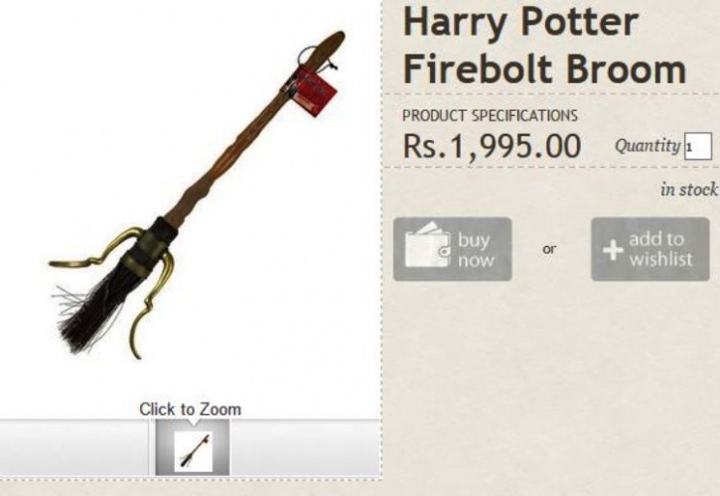This screenshot has width=720, height=496.
Task: Click the empty strip right of the thumbnail
Action: pos(305,447)
